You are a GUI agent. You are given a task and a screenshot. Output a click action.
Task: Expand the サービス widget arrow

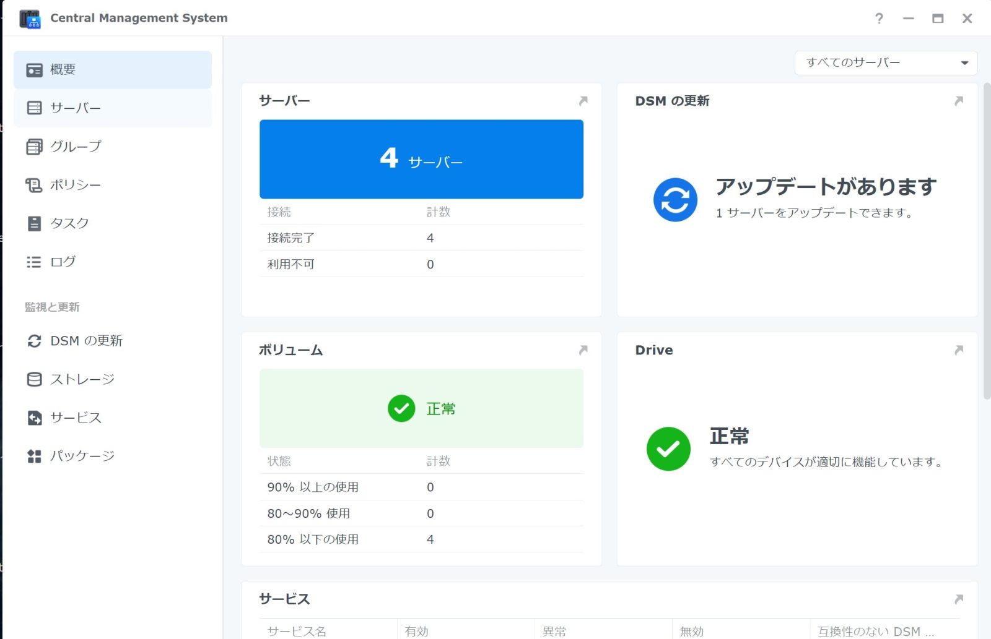[x=958, y=599]
